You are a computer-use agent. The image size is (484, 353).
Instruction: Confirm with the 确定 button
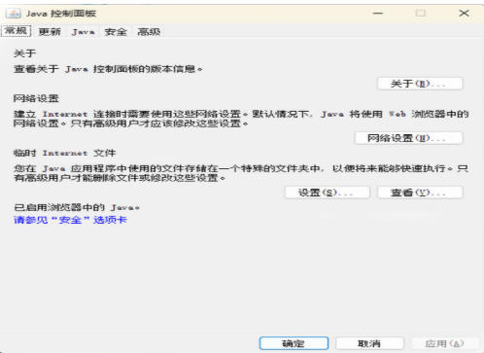point(294,343)
